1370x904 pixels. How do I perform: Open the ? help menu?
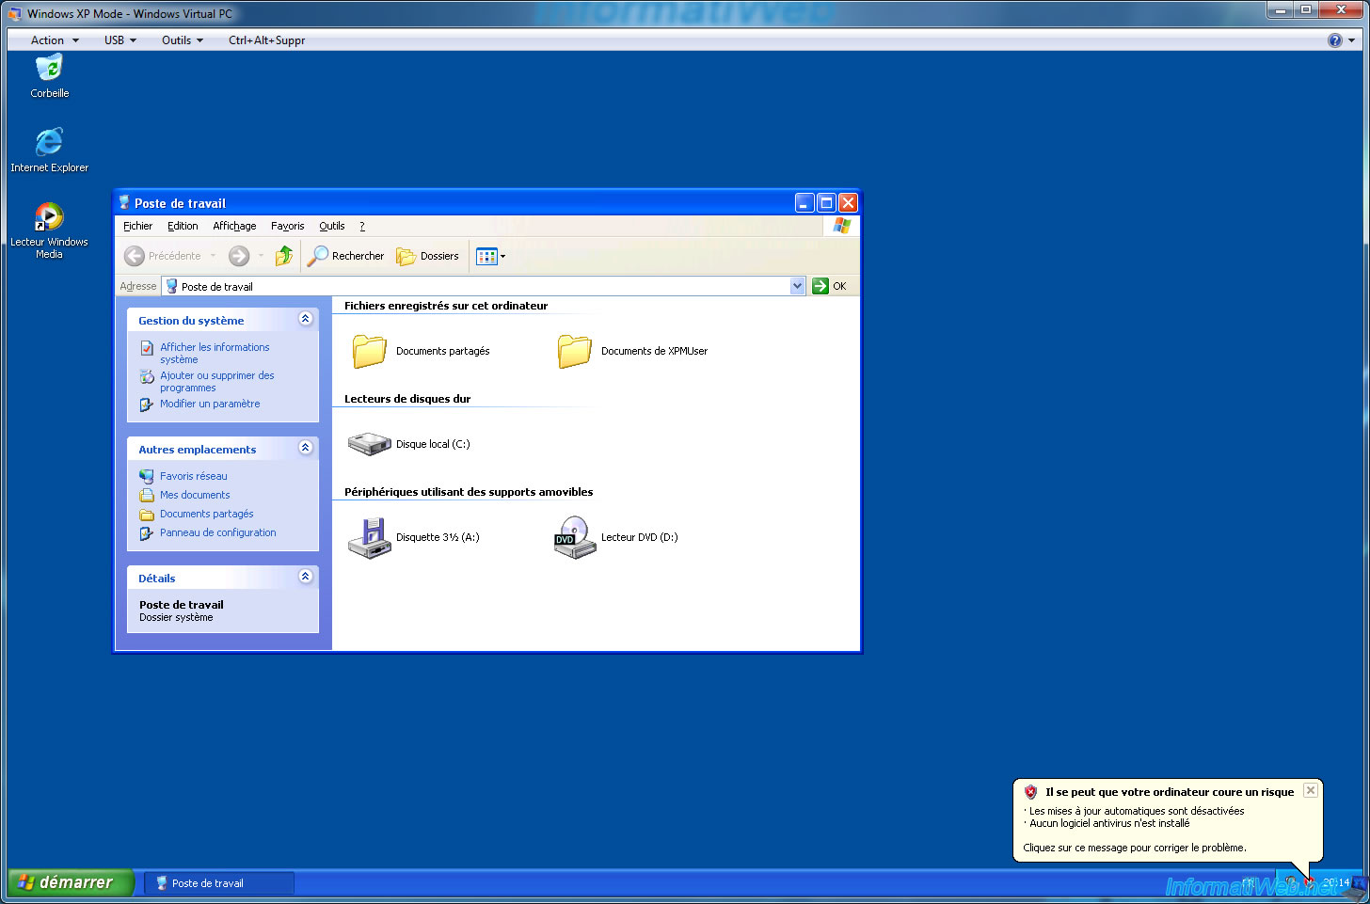pos(362,226)
